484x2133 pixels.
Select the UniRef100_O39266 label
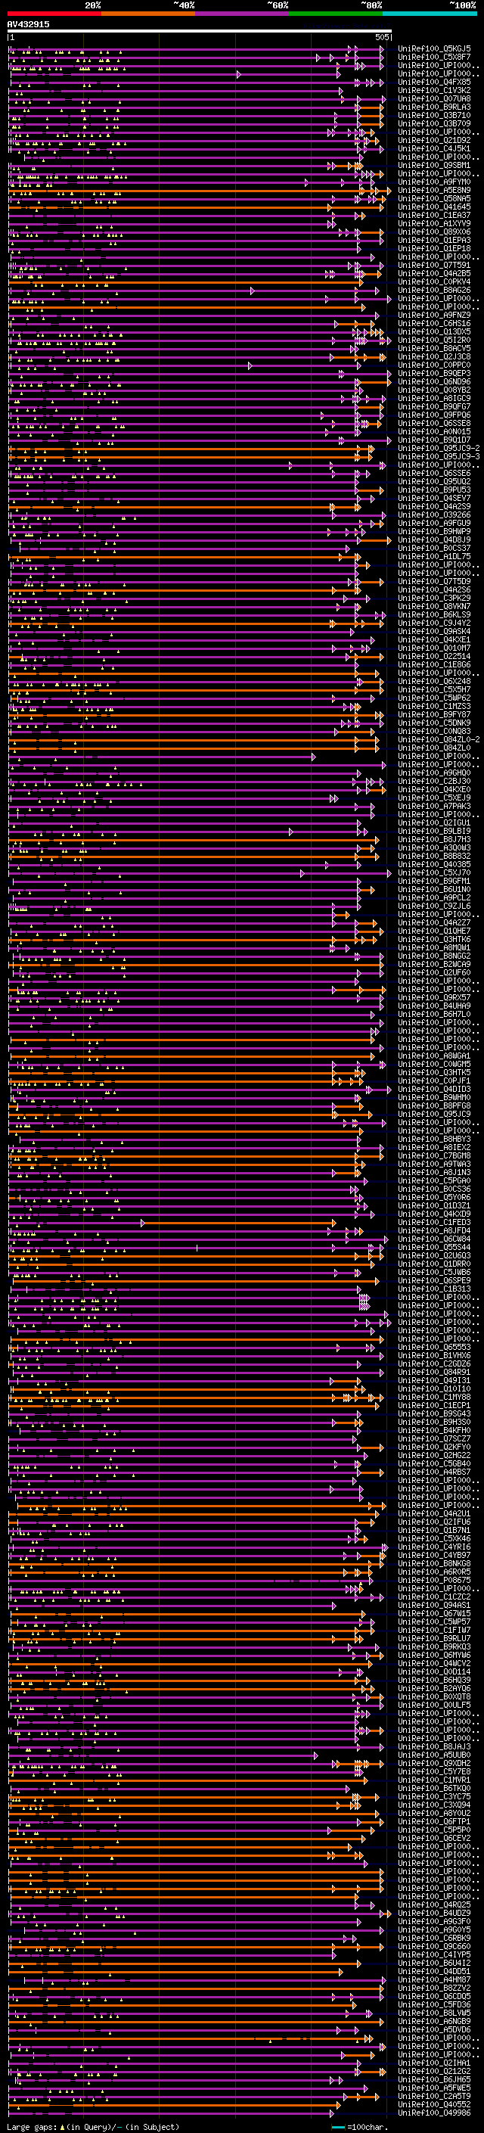[x=434, y=515]
